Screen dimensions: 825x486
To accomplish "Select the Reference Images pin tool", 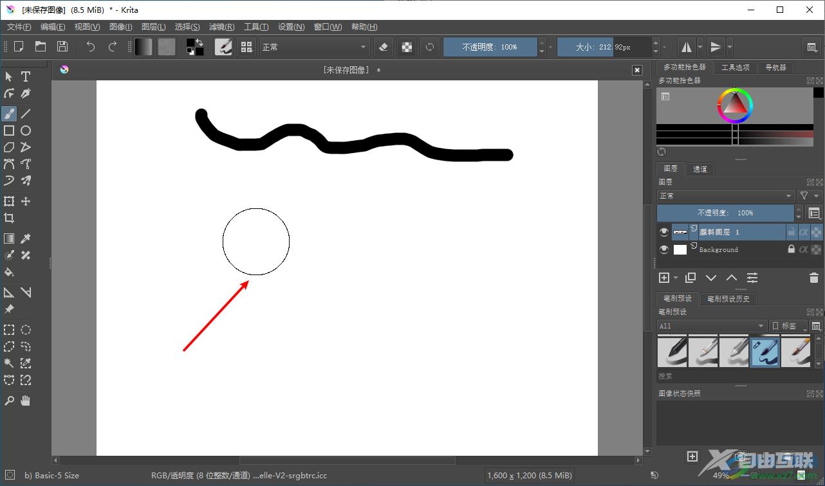I will (x=9, y=309).
